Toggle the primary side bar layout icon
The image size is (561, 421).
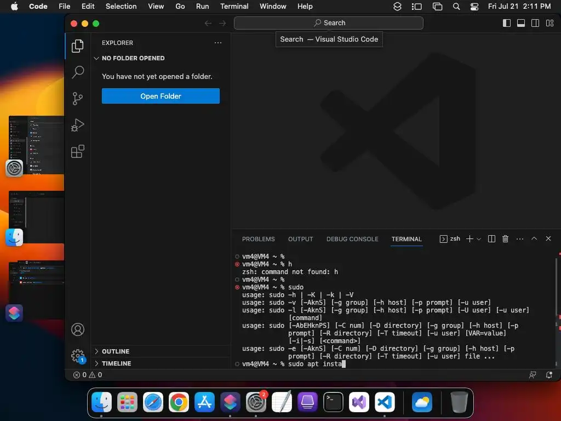507,23
